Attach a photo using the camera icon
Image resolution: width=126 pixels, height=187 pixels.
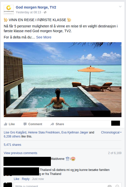point(109,186)
